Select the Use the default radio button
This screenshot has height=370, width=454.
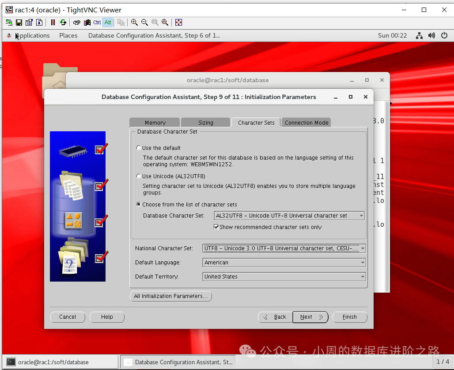coord(139,148)
